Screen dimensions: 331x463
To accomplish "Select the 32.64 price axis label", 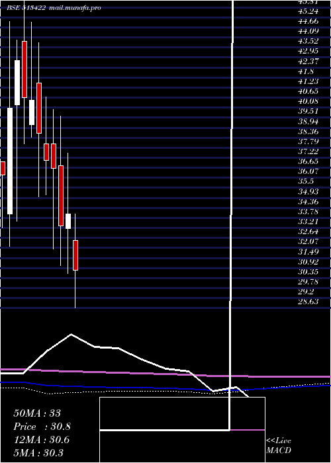I will 308,232.
